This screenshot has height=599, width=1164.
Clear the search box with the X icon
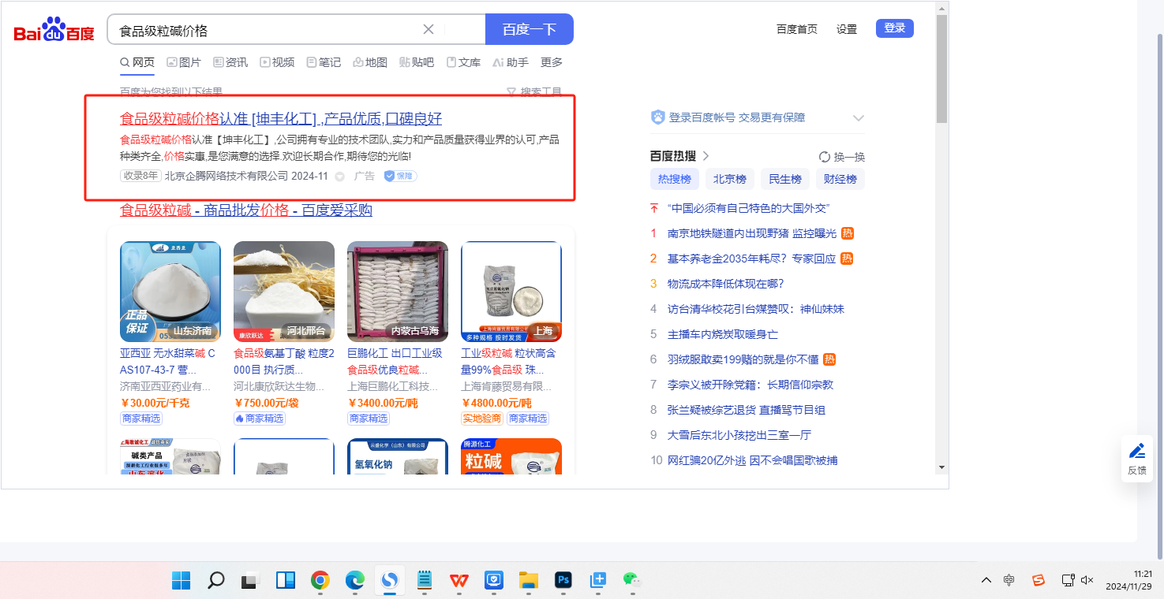point(429,29)
